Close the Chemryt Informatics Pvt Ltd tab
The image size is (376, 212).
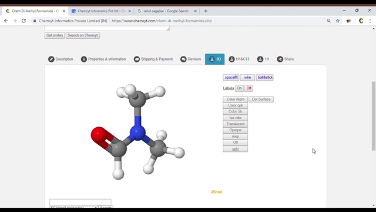click(x=129, y=11)
